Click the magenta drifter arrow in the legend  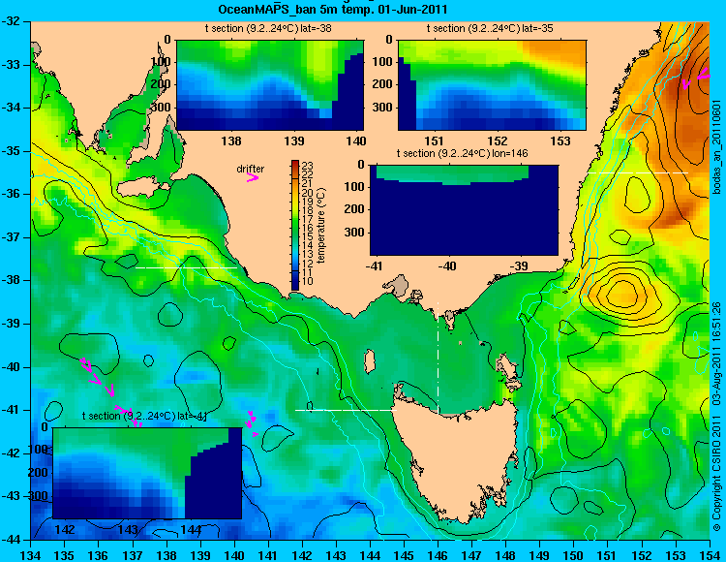pyautogui.click(x=253, y=178)
